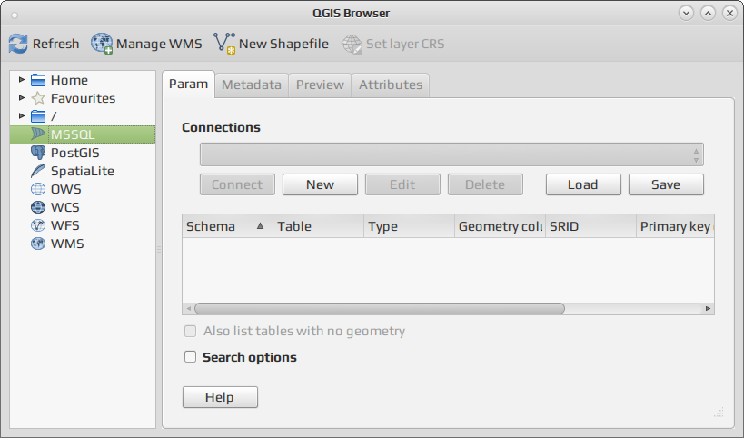
Task: Open Help for this dialog
Action: [x=220, y=397]
